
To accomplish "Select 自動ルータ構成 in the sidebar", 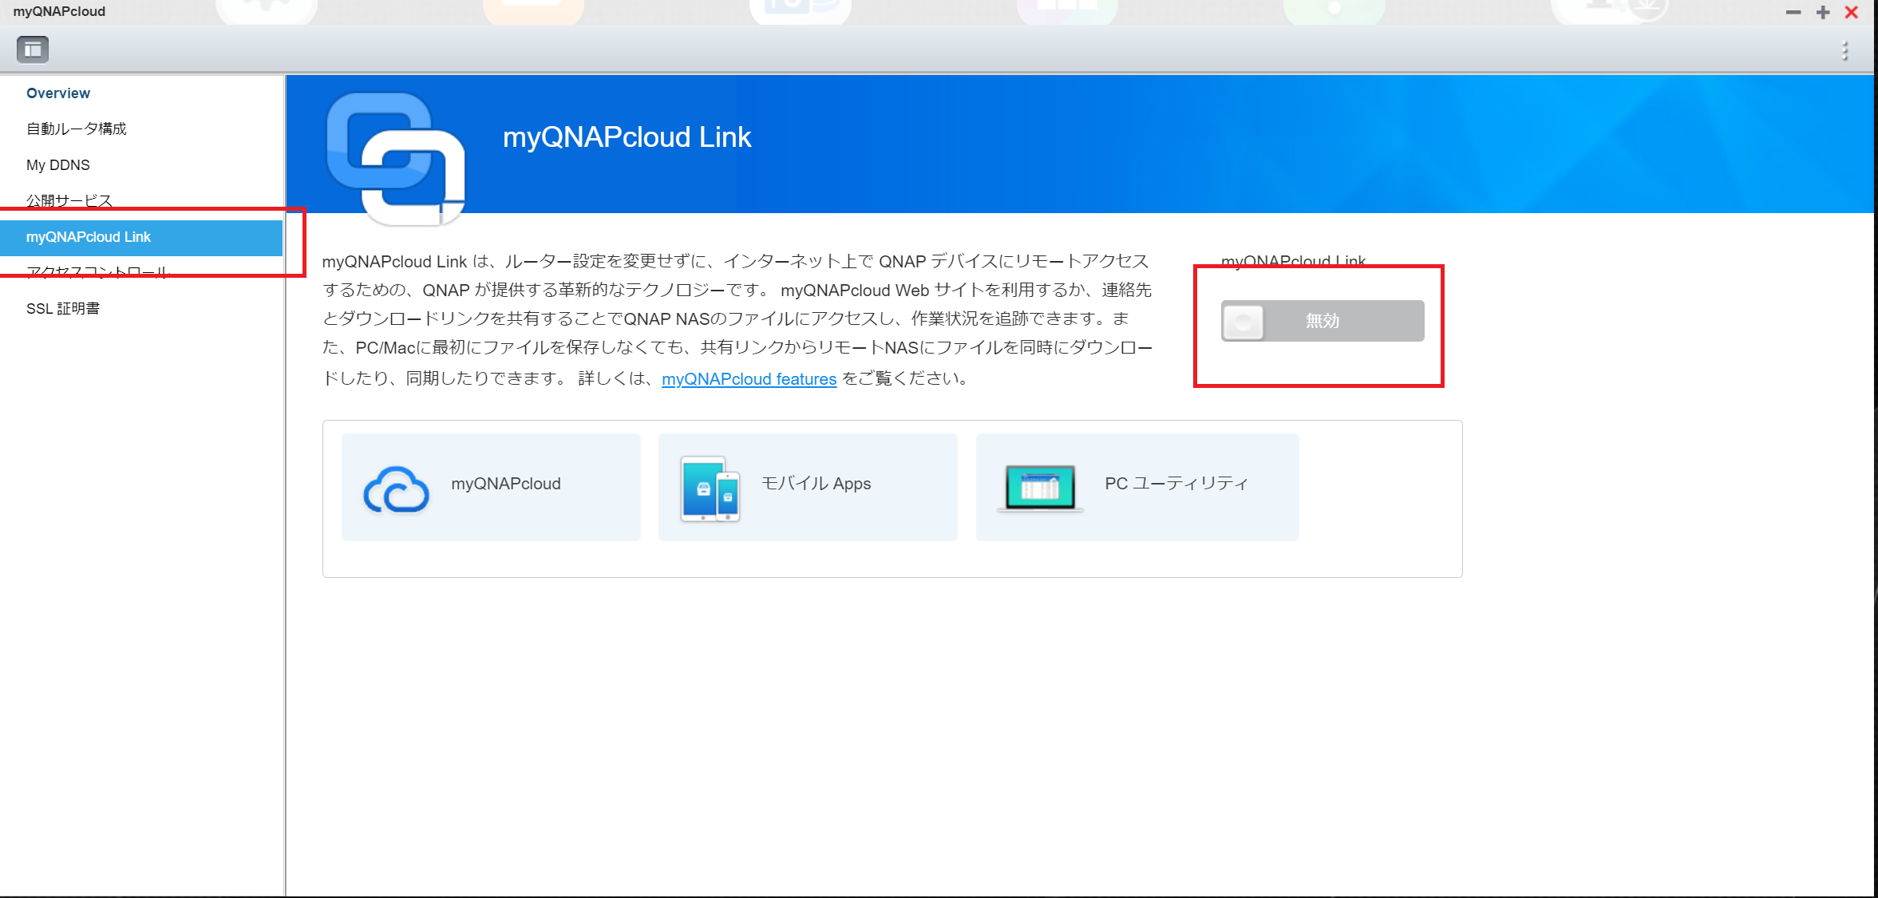I will pyautogui.click(x=77, y=129).
